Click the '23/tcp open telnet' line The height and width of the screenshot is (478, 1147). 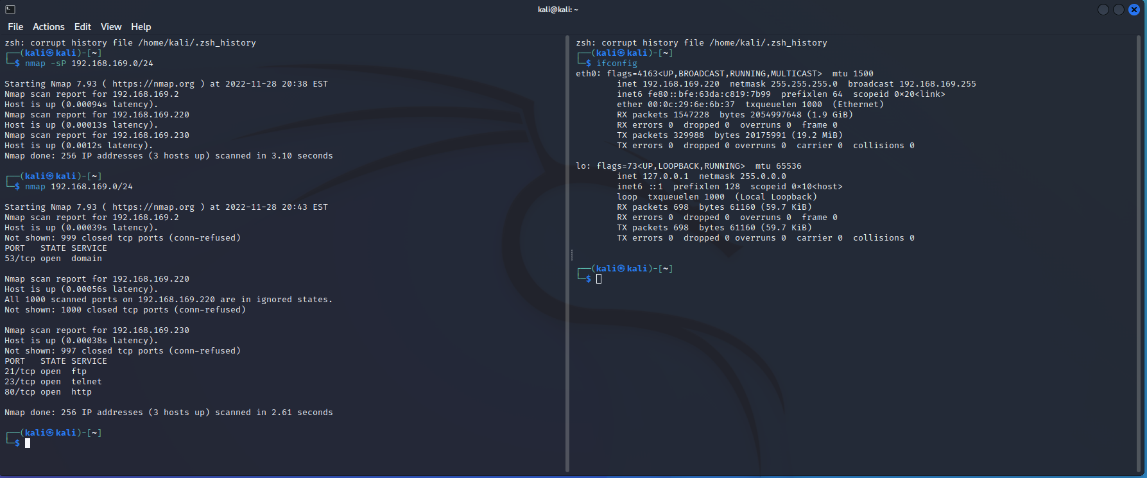pos(53,382)
